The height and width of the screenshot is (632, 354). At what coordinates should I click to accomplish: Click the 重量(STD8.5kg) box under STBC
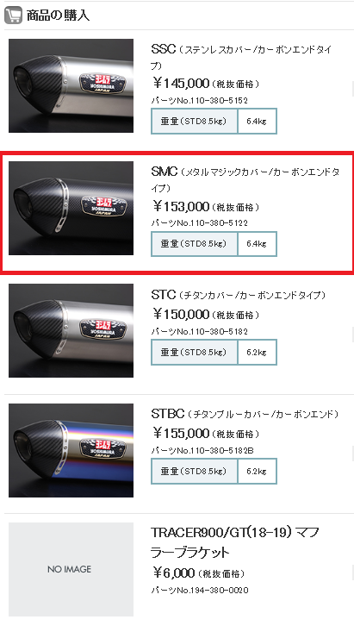click(x=194, y=471)
